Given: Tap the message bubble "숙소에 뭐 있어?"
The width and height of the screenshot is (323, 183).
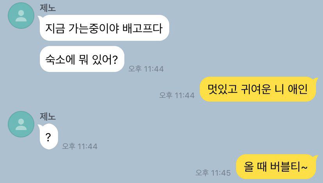Looking at the screenshot, I should tap(82, 59).
